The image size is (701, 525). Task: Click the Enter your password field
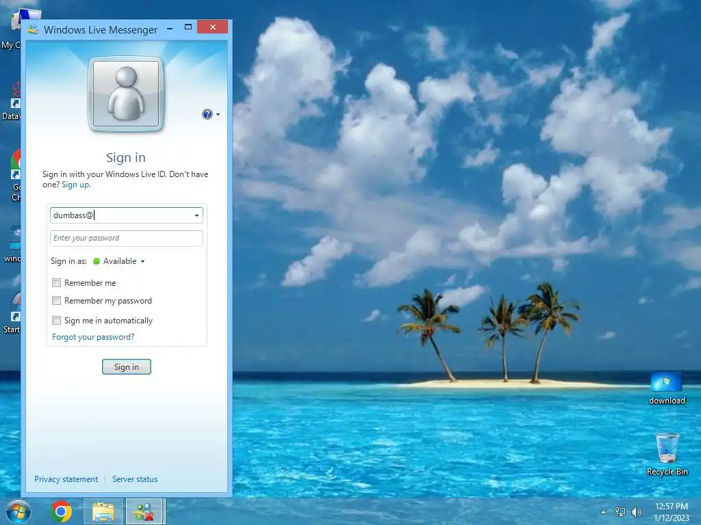pyautogui.click(x=127, y=239)
